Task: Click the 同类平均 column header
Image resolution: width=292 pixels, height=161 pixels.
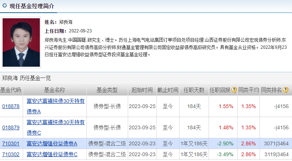Action: pos(249,90)
